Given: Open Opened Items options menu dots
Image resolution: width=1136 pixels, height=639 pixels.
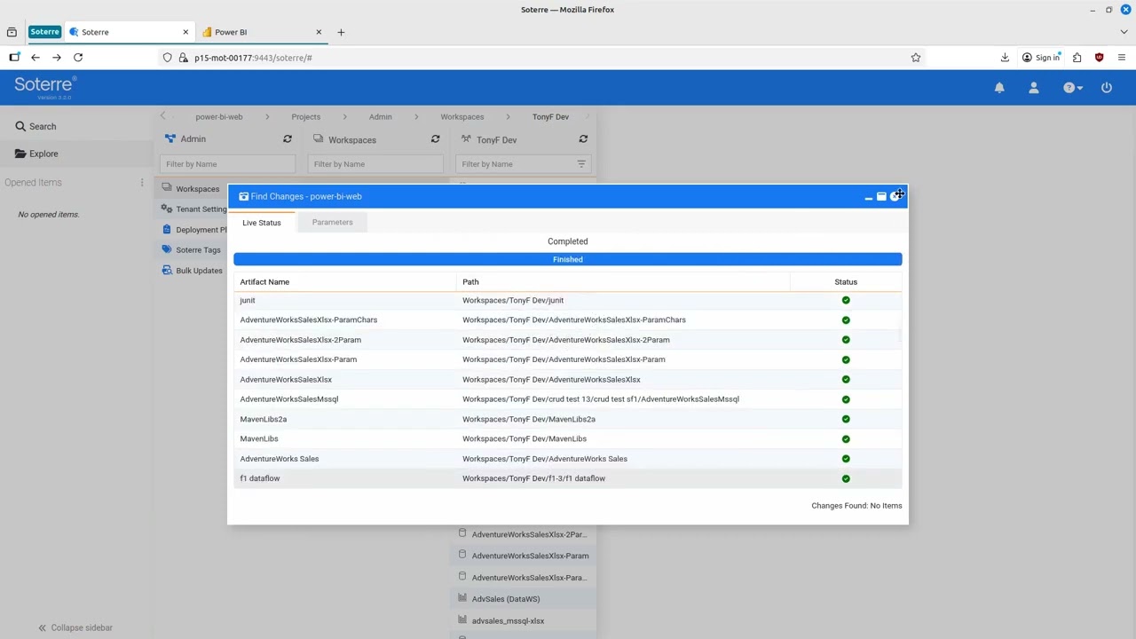Looking at the screenshot, I should [142, 183].
